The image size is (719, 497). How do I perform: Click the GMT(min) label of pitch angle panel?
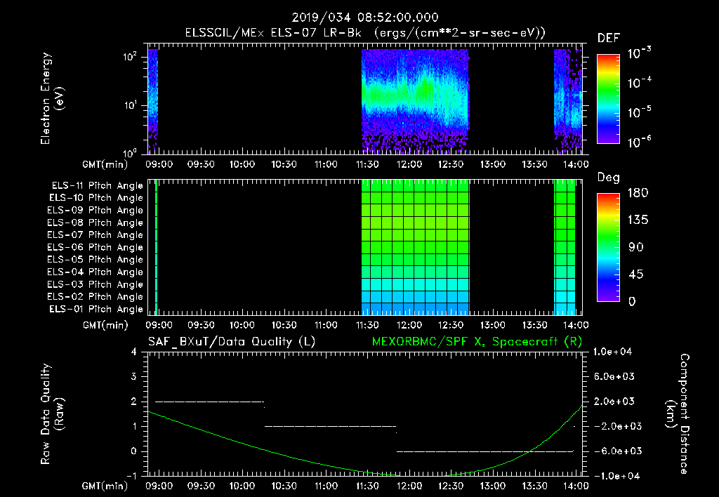[105, 325]
